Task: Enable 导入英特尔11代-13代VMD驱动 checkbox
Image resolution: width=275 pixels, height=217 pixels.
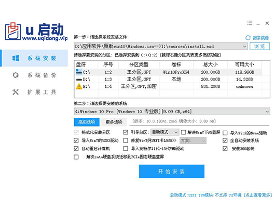Action: (126, 149)
